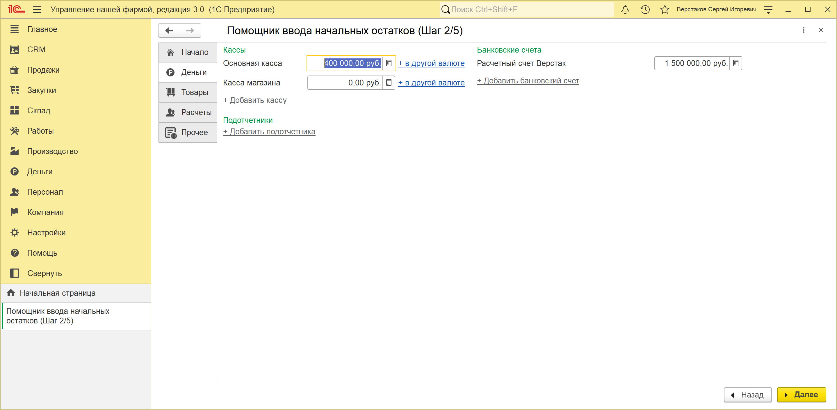Add other currency for Касса магазина
This screenshot has height=410, width=837.
pos(431,83)
